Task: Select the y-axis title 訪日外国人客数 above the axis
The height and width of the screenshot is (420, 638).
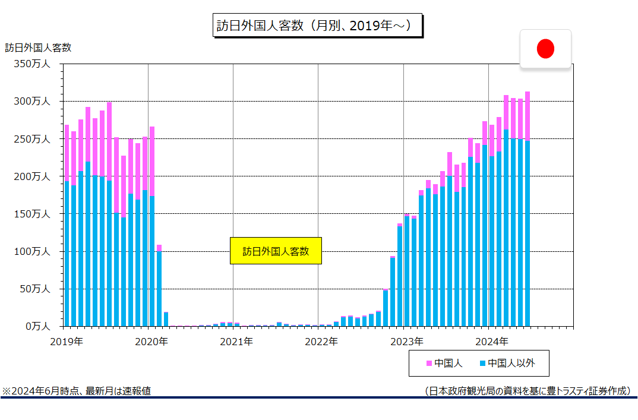Action: [38, 48]
